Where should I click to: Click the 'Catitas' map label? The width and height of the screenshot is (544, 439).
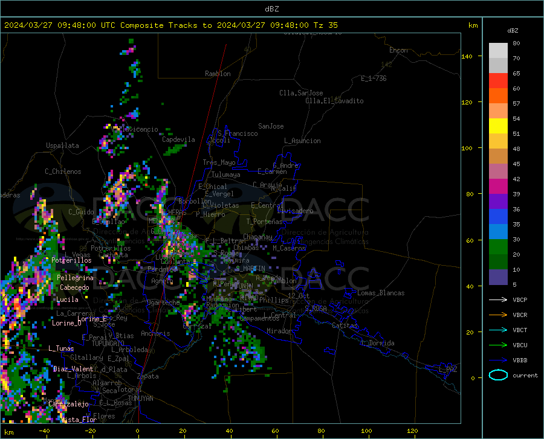pos(345,325)
